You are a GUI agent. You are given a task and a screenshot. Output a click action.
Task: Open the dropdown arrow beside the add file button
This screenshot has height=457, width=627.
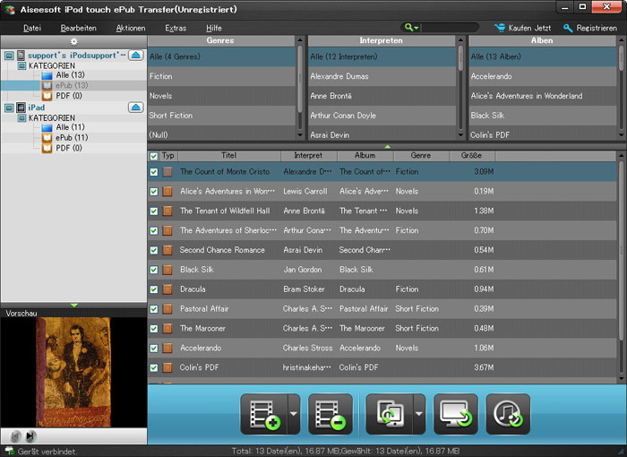coord(293,415)
